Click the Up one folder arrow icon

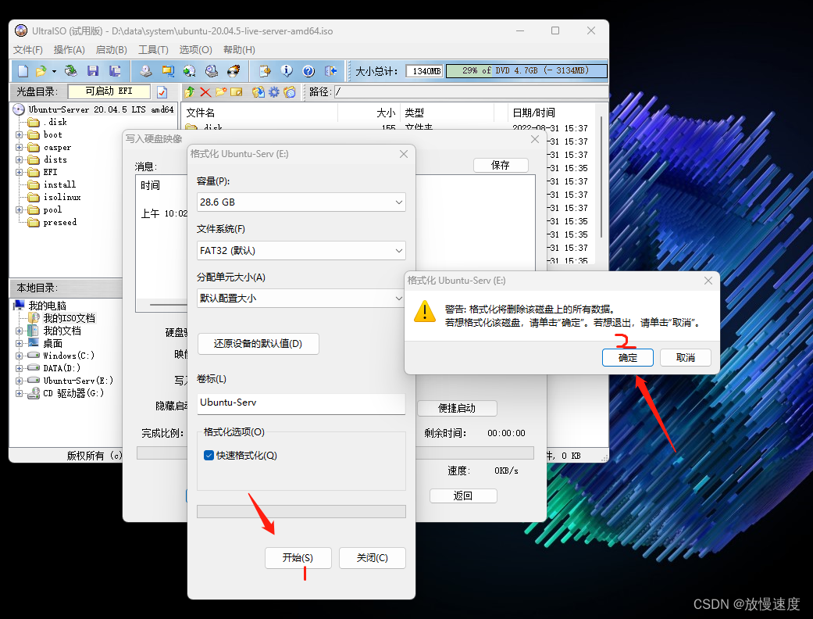189,92
